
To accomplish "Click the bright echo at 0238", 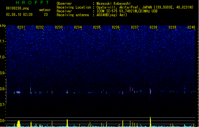I will pos(150,91).
